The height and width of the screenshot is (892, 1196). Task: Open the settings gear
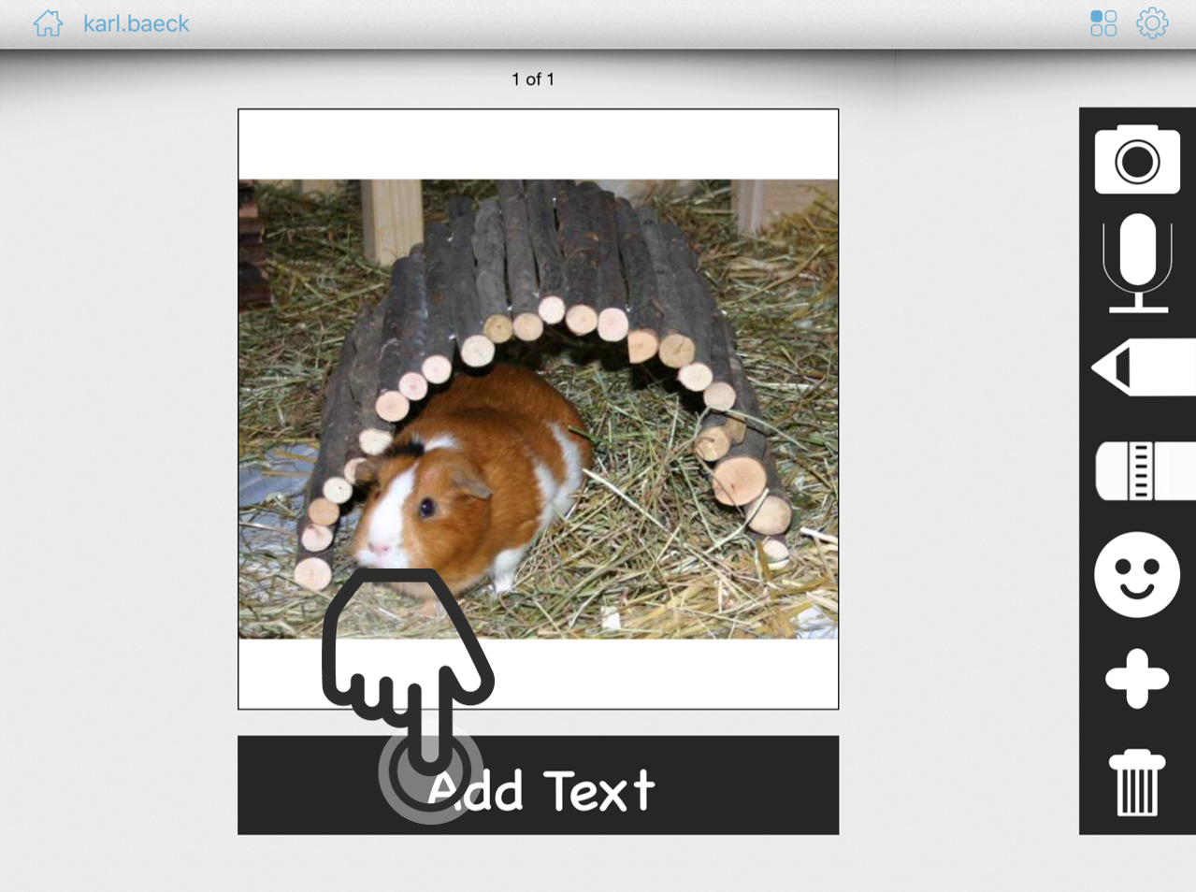(x=1152, y=23)
